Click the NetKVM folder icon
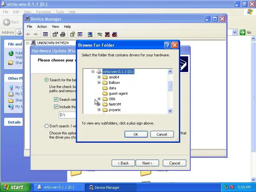The image size is (256, 192). [105, 104]
